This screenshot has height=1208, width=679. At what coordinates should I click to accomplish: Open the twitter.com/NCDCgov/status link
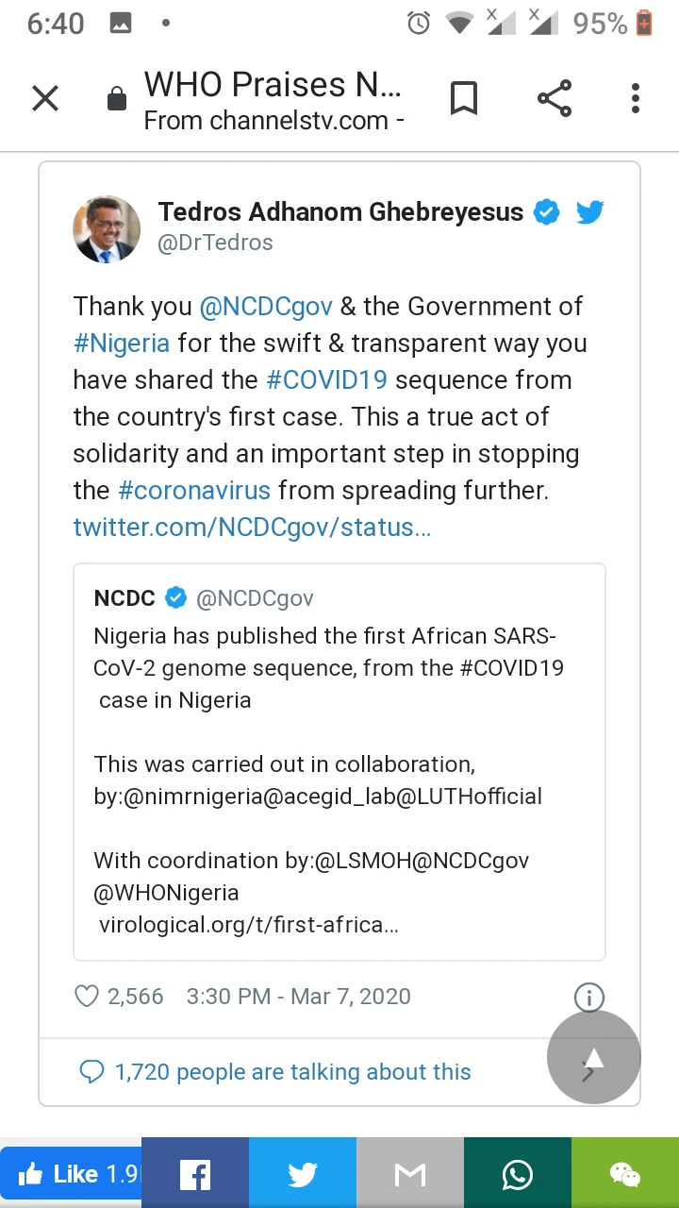[252, 528]
